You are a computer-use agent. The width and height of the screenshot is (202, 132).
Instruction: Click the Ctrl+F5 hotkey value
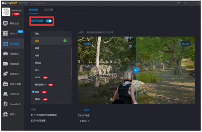(85, 121)
